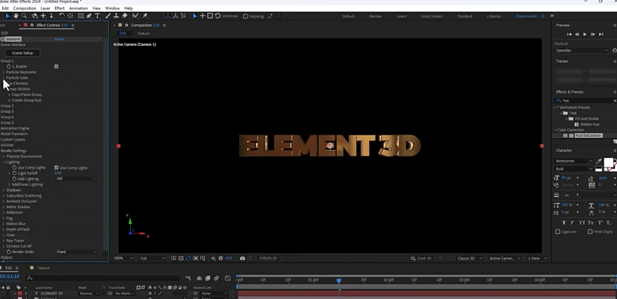Open the Composition menu
This screenshot has width=617, height=299.
click(x=24, y=8)
